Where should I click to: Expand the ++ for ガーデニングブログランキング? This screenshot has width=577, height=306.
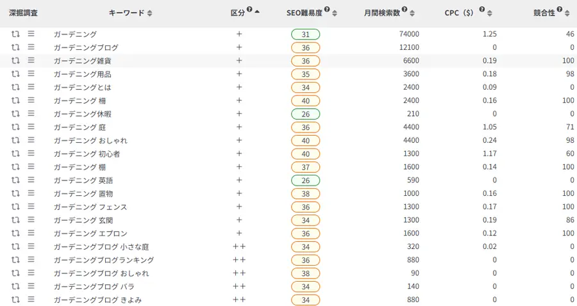coord(239,260)
